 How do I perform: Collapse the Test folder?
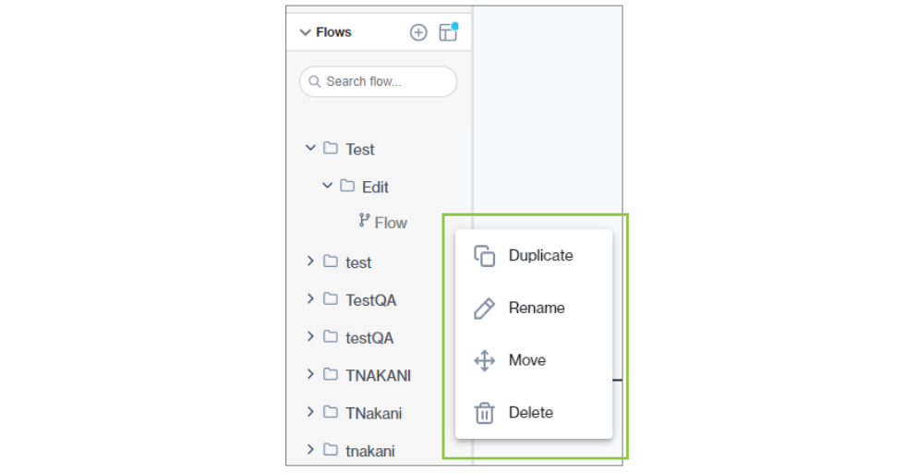[x=310, y=148]
